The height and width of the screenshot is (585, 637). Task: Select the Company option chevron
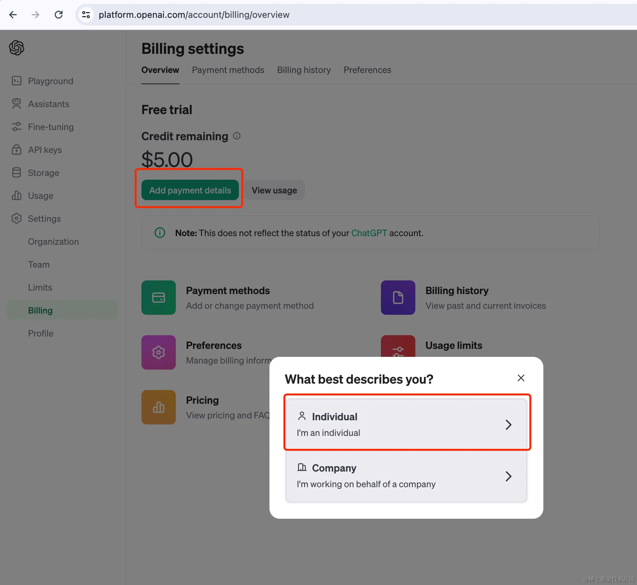tap(508, 476)
